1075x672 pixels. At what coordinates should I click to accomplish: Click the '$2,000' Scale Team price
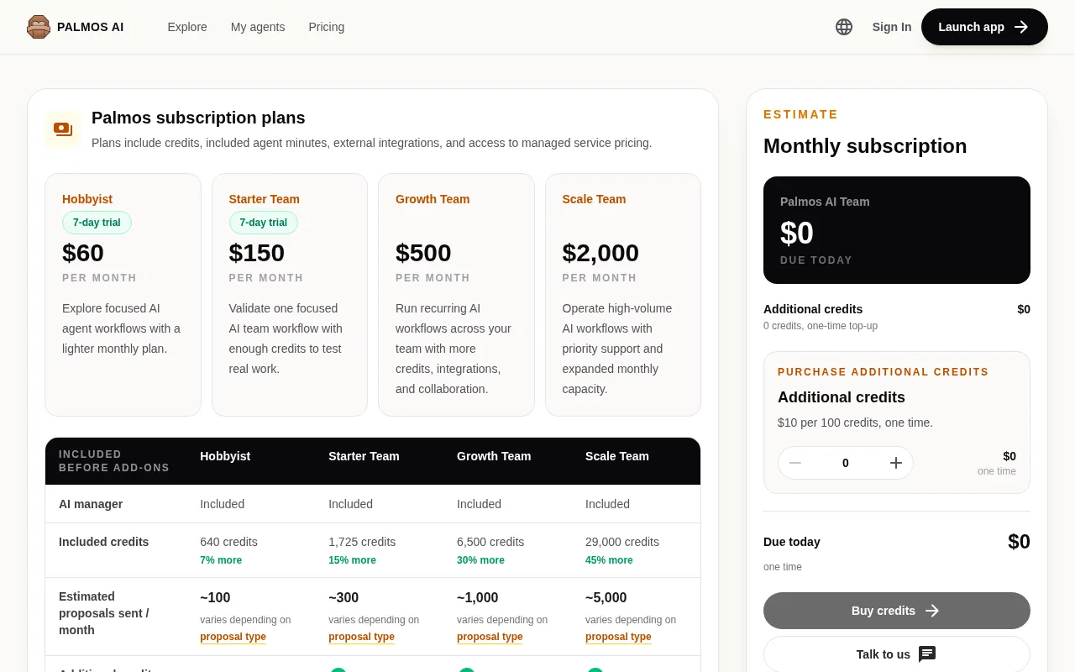tap(600, 253)
